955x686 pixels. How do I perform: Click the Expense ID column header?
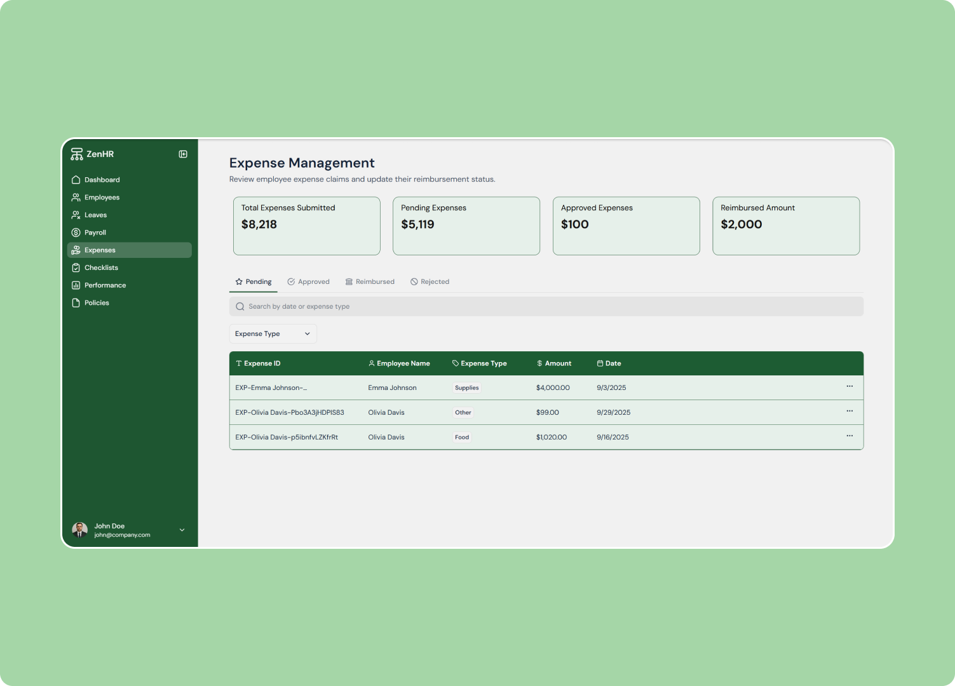point(258,364)
